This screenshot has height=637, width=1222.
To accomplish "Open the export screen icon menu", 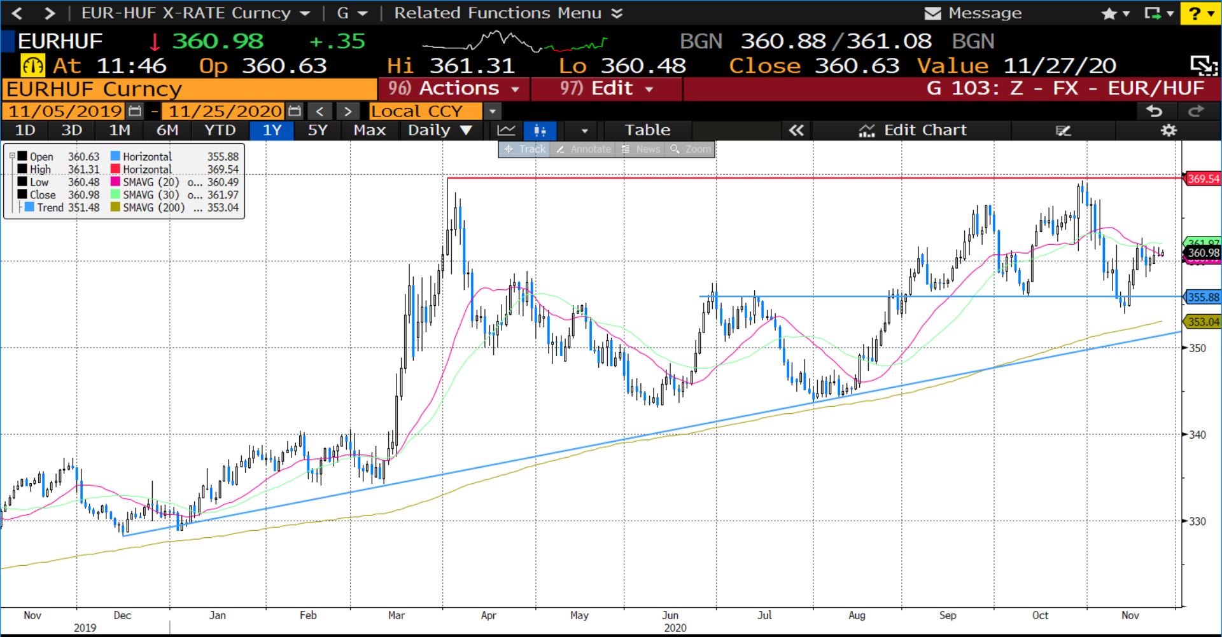I will pos(1158,13).
